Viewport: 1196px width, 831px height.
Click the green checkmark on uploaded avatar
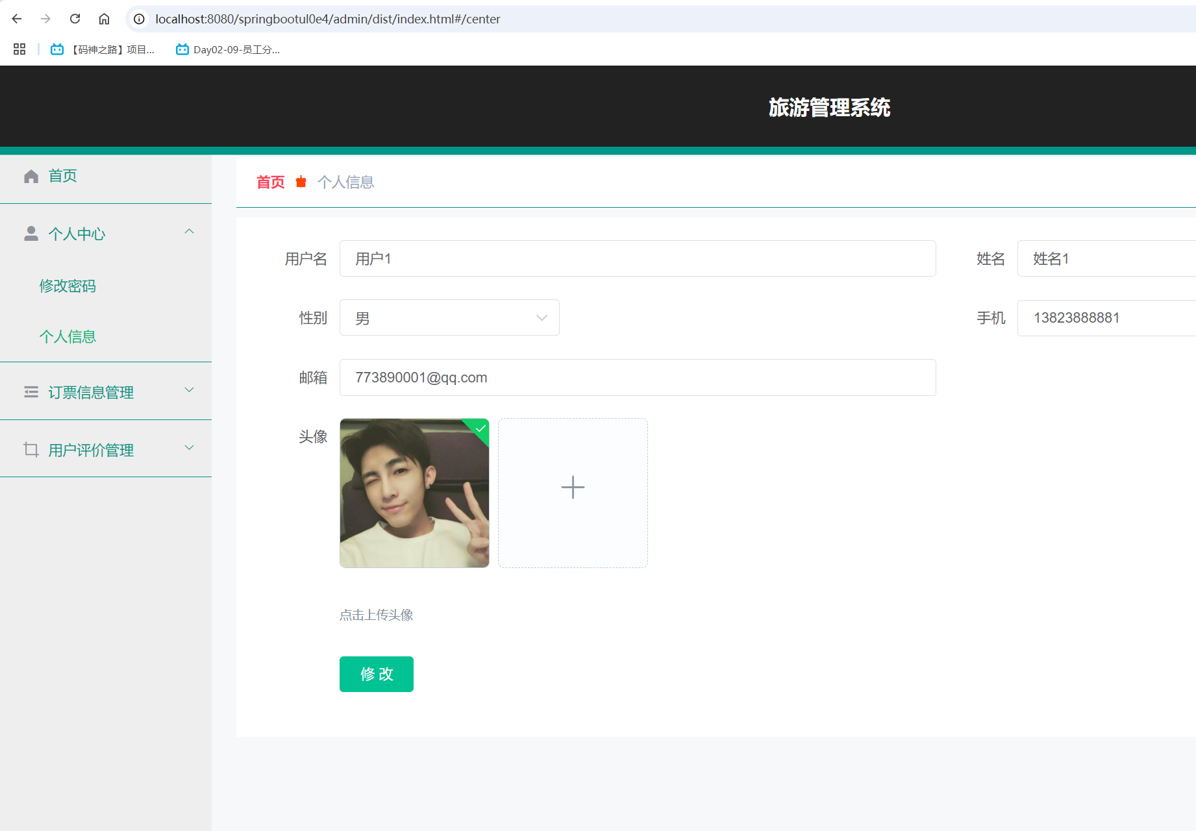coord(479,429)
